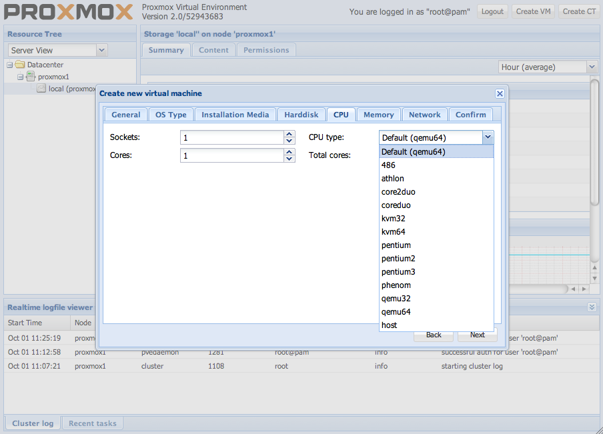Screen dimensions: 603x434
Task: Pick kvm64 in the CPU type list
Action: (x=394, y=232)
